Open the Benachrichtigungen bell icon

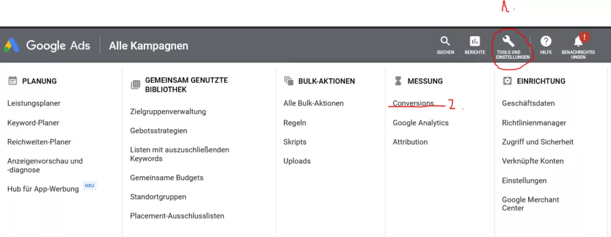pos(578,42)
